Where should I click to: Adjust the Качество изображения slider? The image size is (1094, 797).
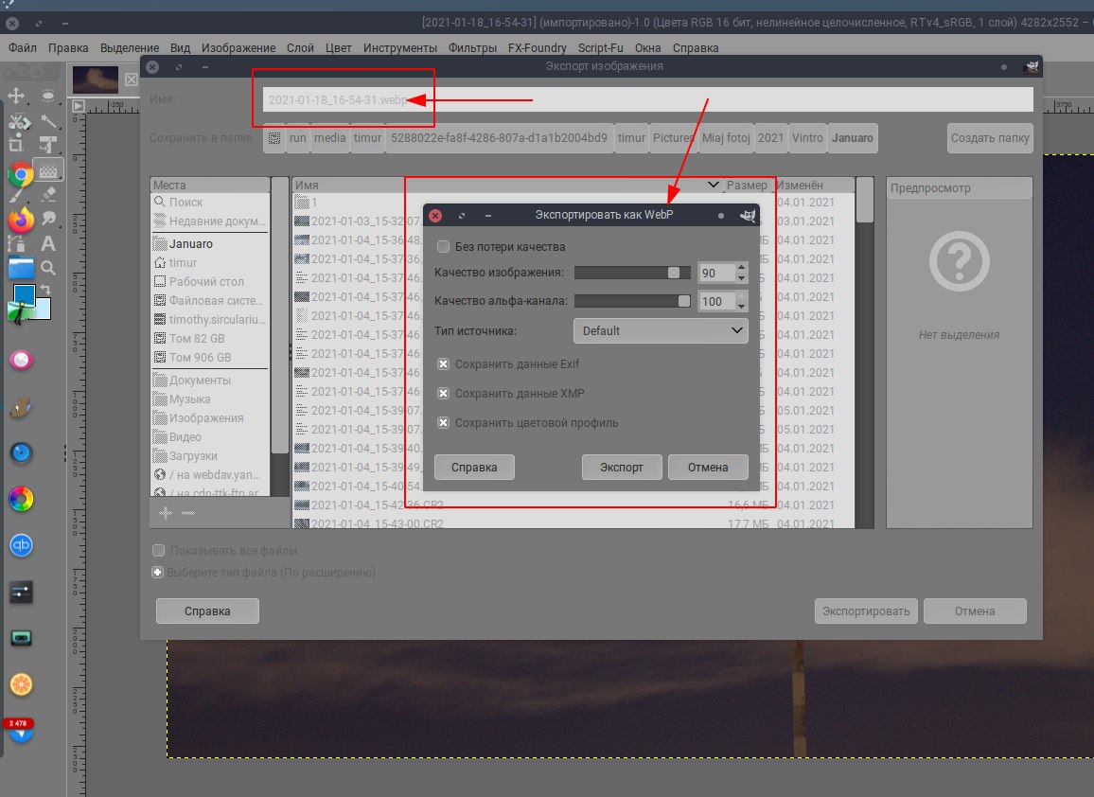[632, 273]
